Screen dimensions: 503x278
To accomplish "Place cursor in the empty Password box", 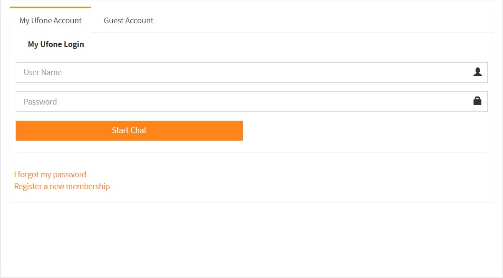I will [x=251, y=102].
